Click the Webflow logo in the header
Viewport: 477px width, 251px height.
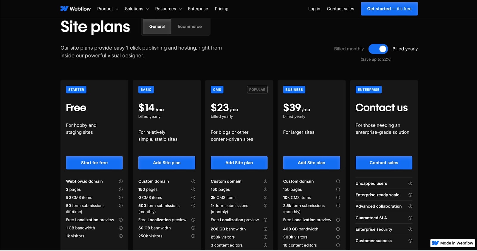pyautogui.click(x=75, y=9)
